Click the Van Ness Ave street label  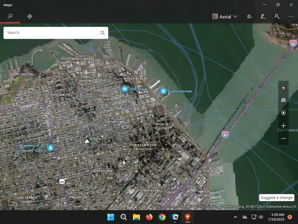click(x=48, y=123)
